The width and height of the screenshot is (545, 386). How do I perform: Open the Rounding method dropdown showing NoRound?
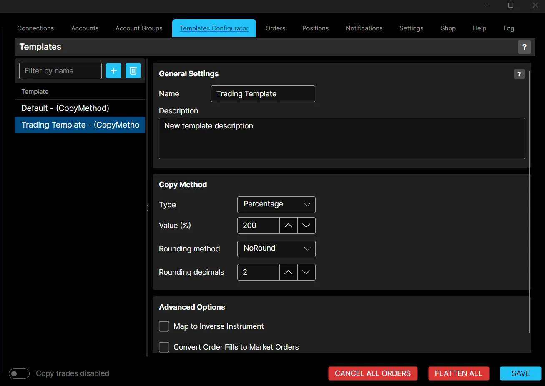coord(276,248)
